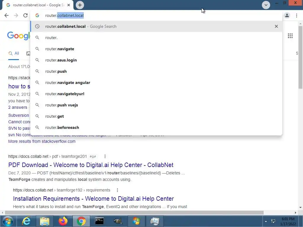Select the router.push vuejs suggestion

click(156, 105)
